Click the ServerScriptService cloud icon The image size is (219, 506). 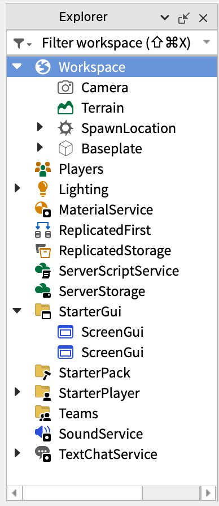pyautogui.click(x=43, y=271)
